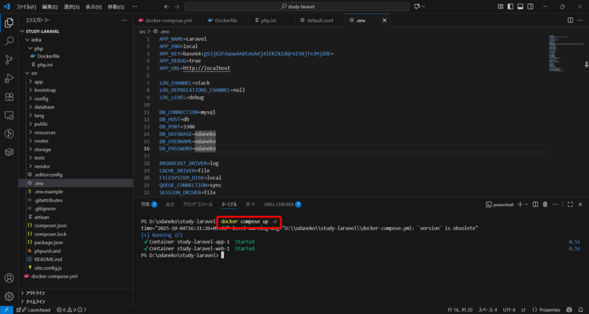Image resolution: width=589 pixels, height=314 pixels.
Task: Open the Source Control view
Action: (x=9, y=60)
